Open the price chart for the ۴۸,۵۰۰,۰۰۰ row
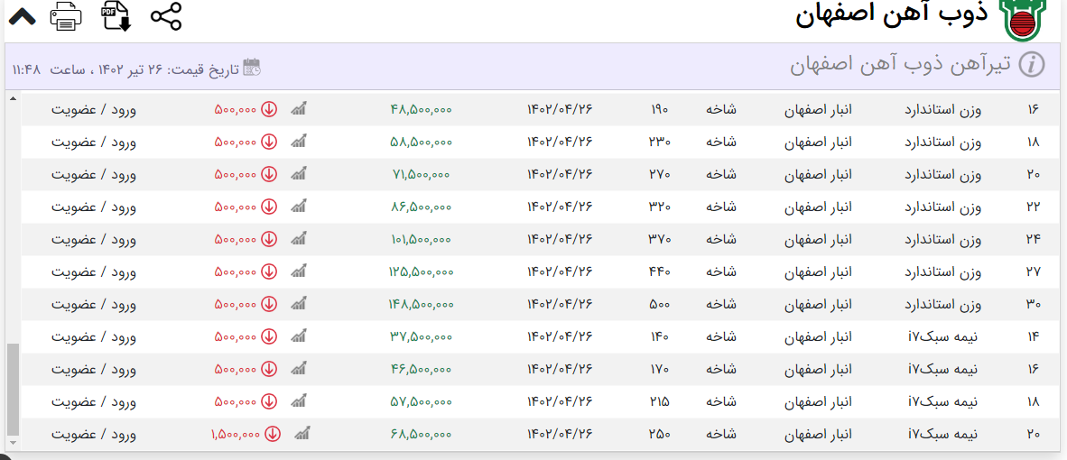 298,110
